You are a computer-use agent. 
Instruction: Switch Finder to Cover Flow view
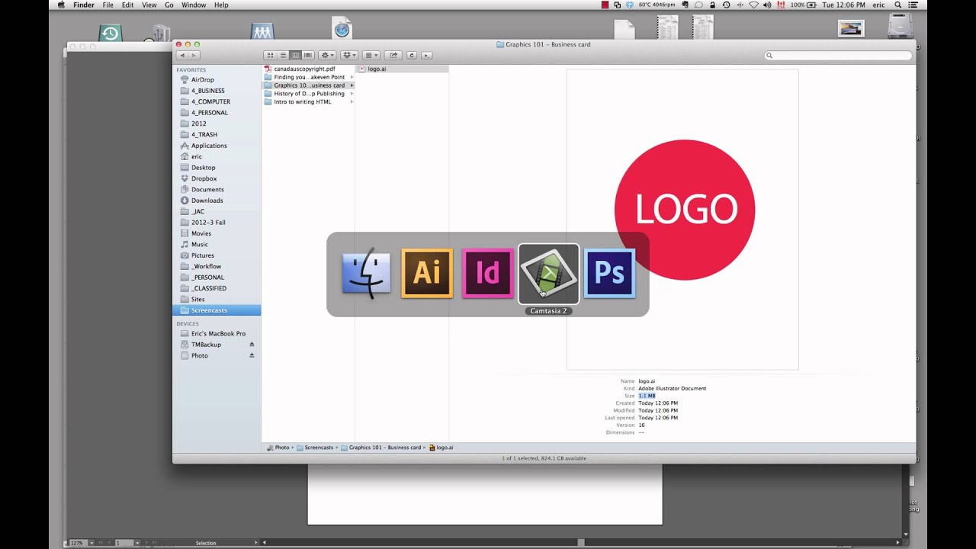[x=308, y=55]
